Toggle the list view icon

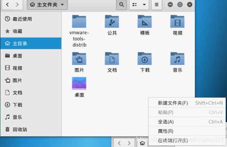coord(135,4)
